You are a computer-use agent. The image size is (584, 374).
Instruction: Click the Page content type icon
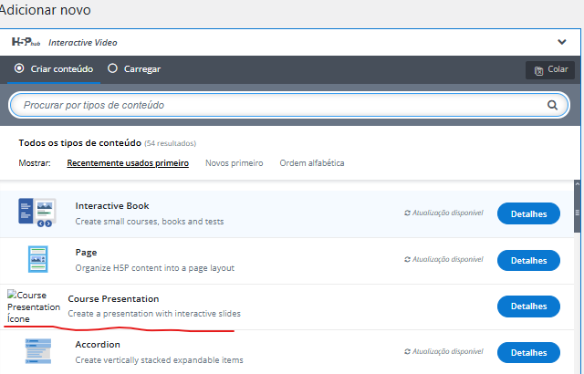click(x=37, y=260)
